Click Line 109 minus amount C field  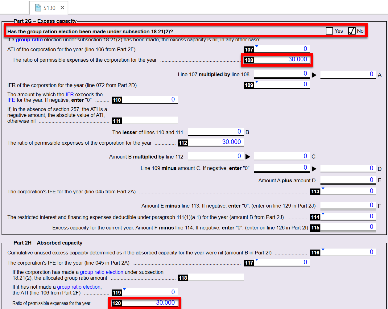click(x=282, y=168)
